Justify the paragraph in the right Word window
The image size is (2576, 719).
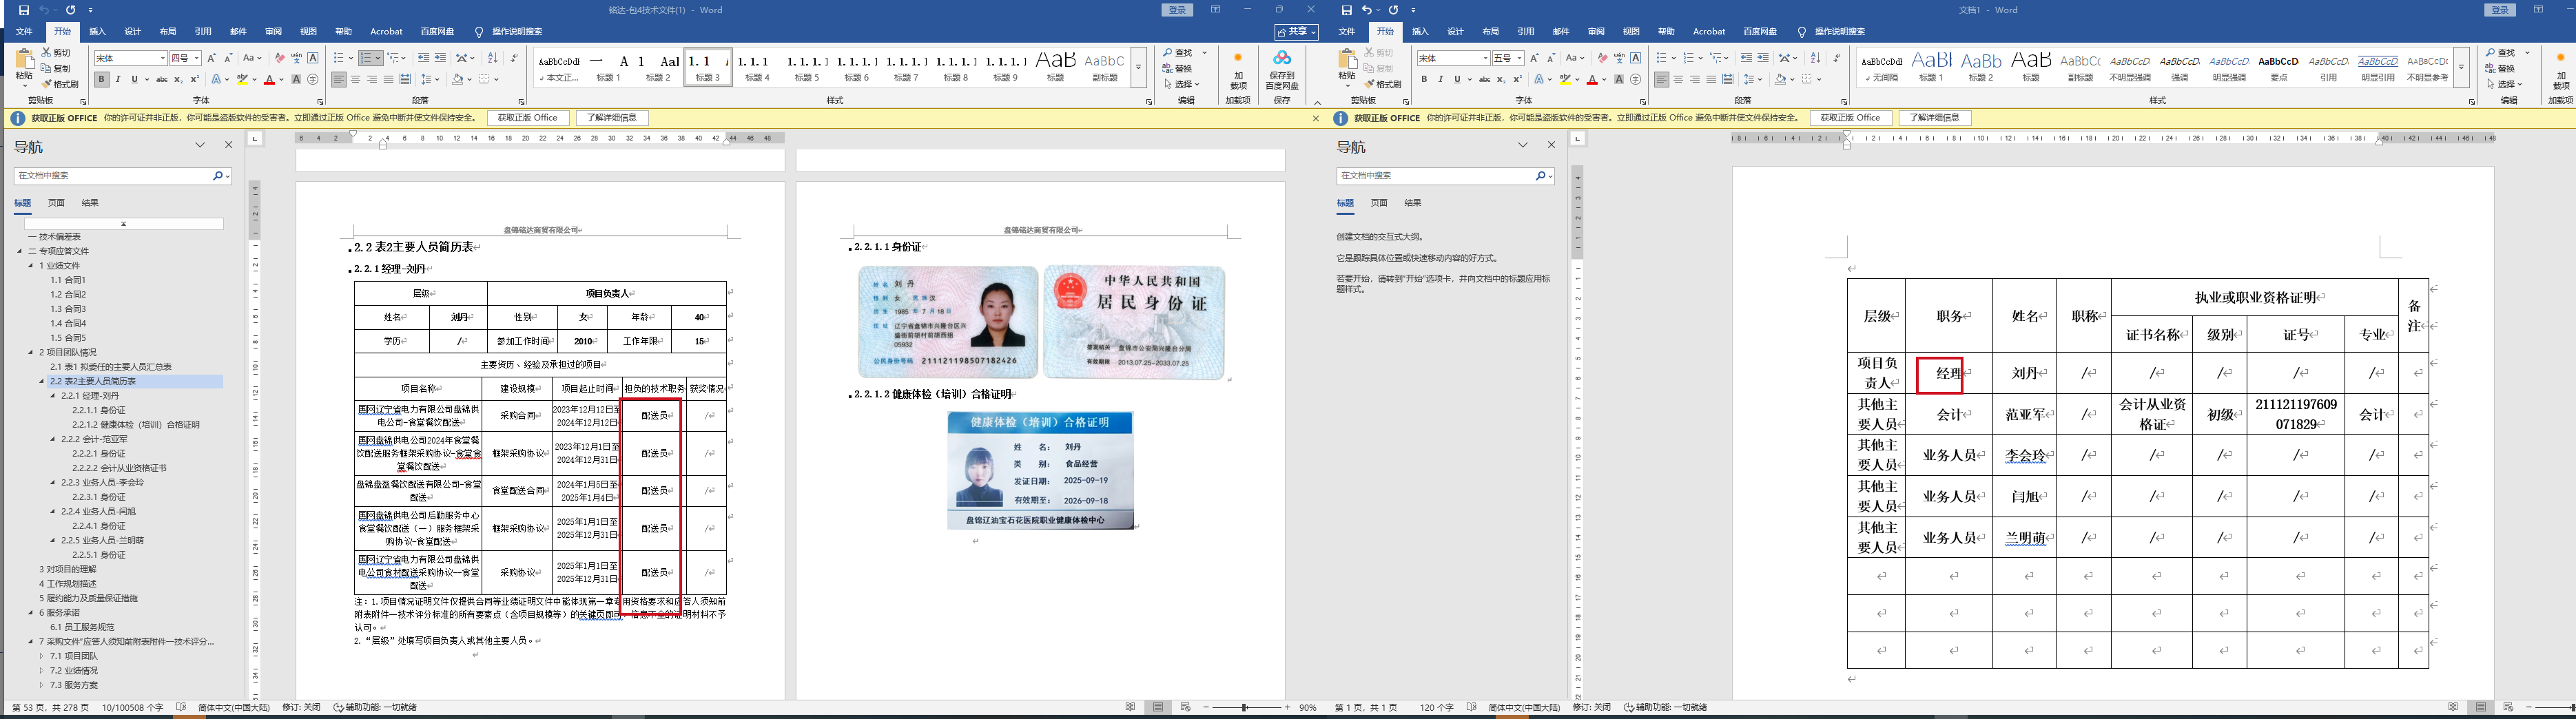[x=1712, y=80]
